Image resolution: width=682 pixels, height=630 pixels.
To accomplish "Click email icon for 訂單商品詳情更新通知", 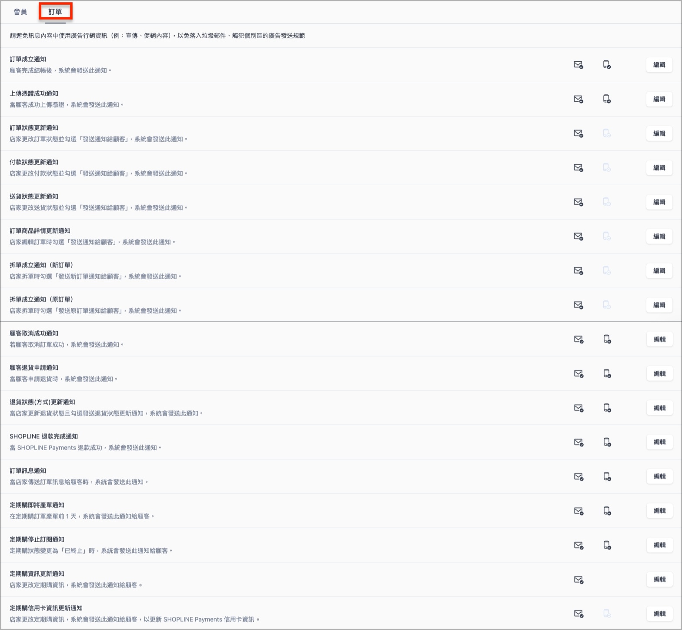I will pos(578,237).
